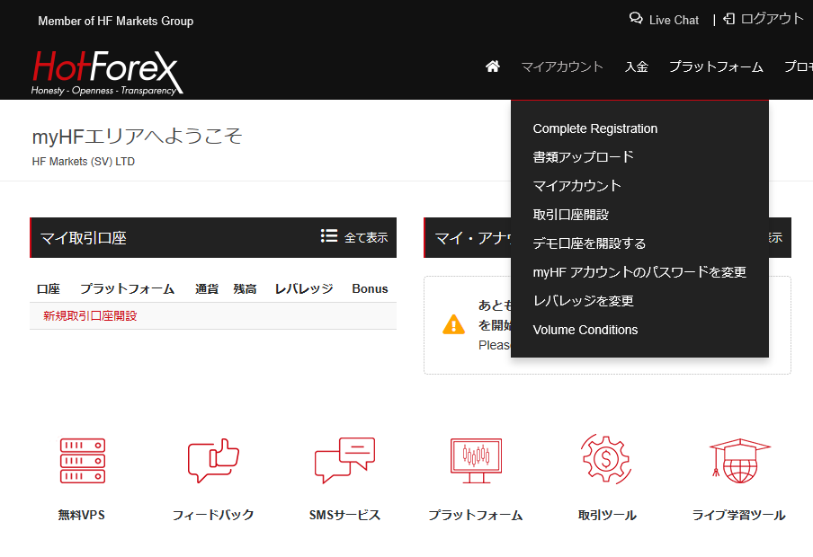This screenshot has height=557, width=813.
Task: Click the マイ取引口座 panel title
Action: pos(84,238)
